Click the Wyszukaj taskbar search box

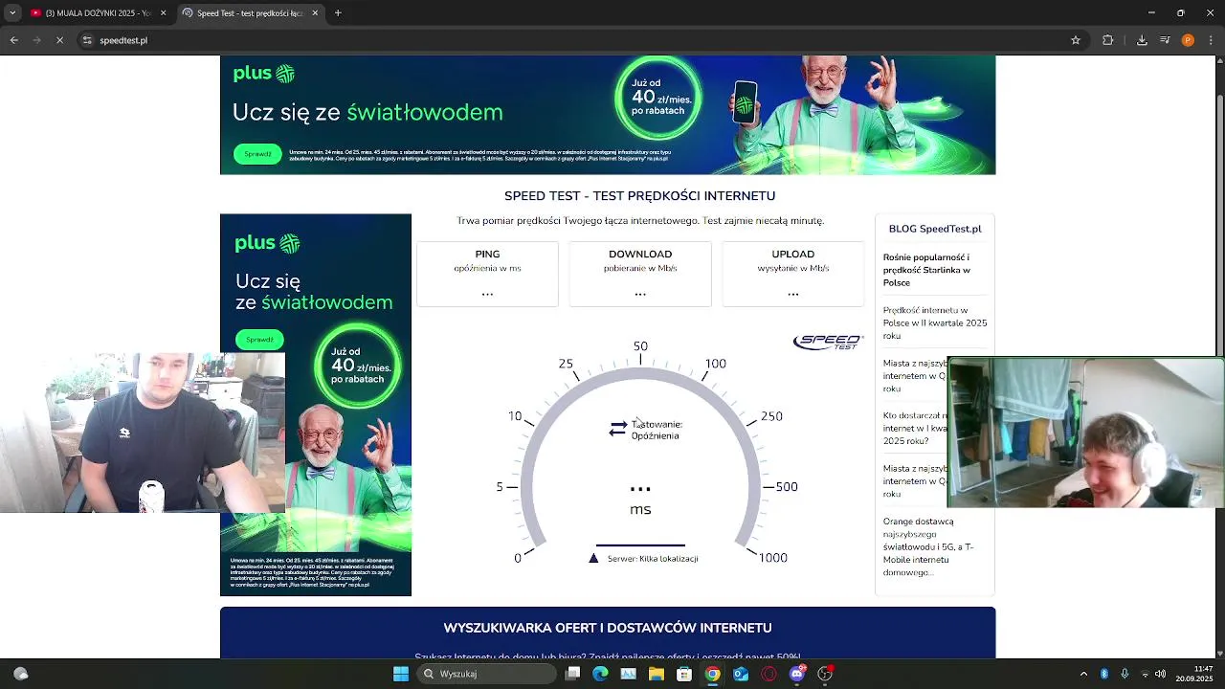coord(488,674)
